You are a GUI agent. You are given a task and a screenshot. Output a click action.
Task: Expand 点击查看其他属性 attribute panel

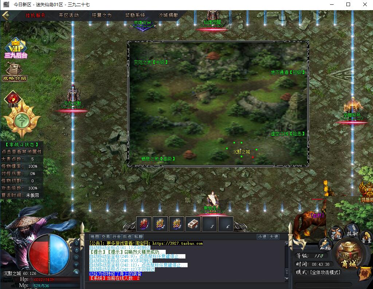coord(22,152)
